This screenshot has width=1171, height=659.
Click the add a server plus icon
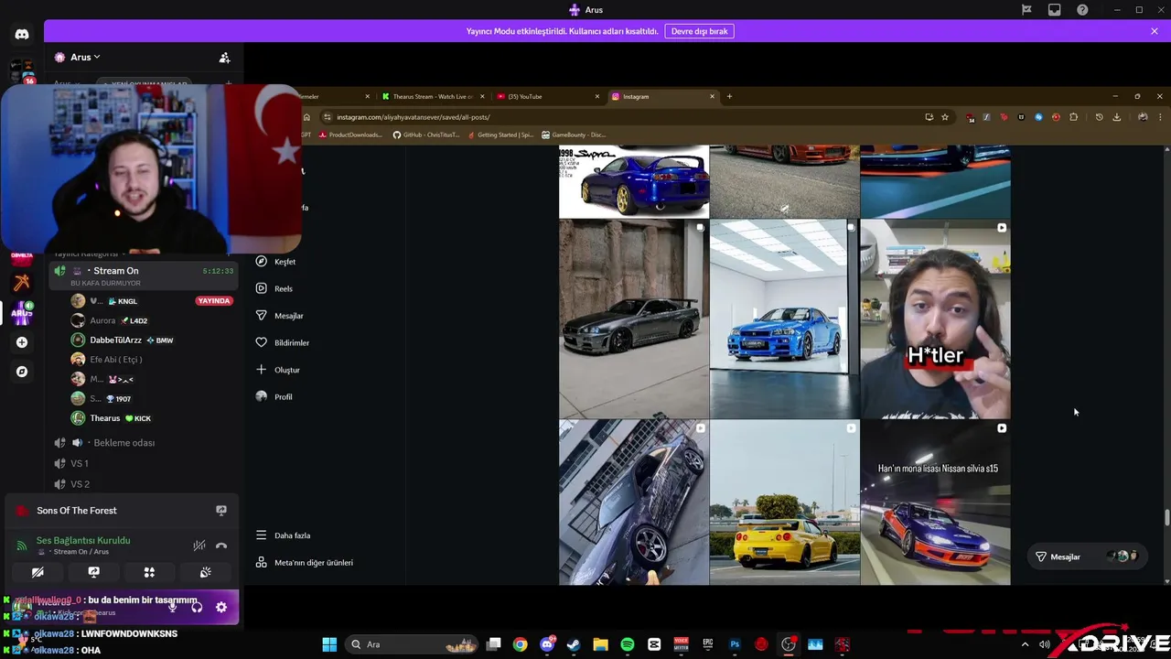tap(22, 342)
